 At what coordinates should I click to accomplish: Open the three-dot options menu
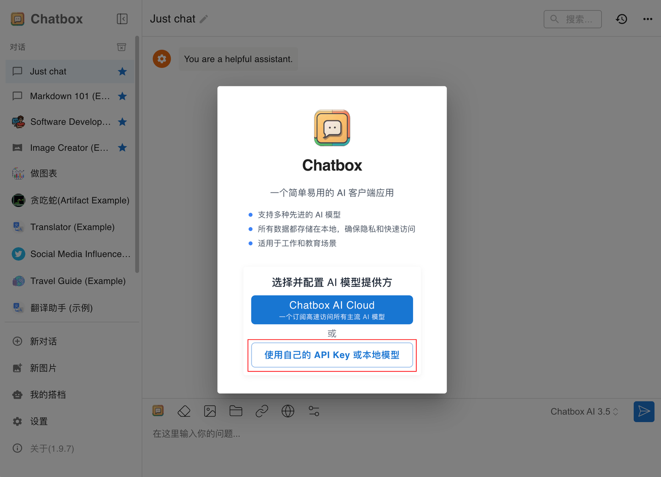pos(648,19)
